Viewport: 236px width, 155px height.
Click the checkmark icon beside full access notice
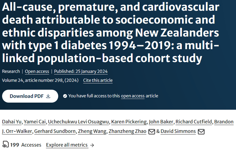[65, 96]
